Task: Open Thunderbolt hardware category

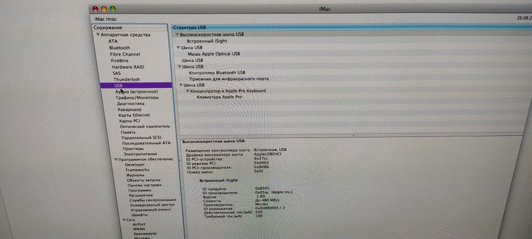Action: click(127, 79)
